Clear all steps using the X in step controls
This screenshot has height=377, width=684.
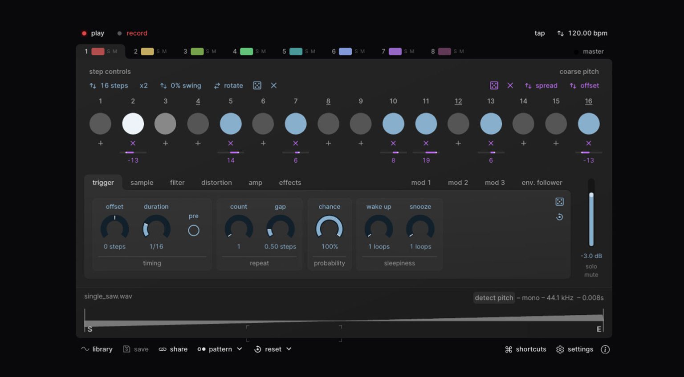point(273,85)
